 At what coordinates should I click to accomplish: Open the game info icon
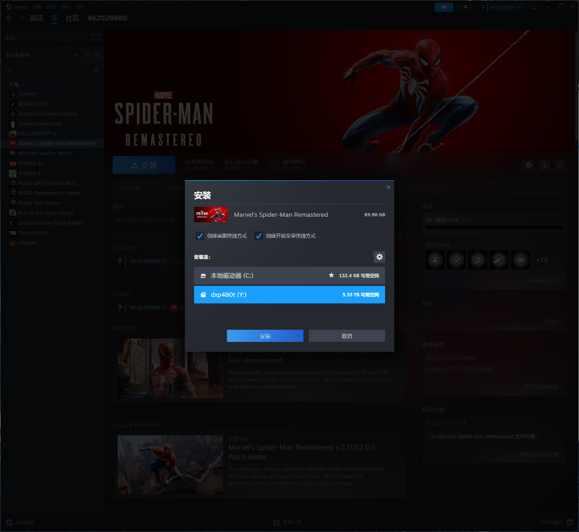point(545,165)
